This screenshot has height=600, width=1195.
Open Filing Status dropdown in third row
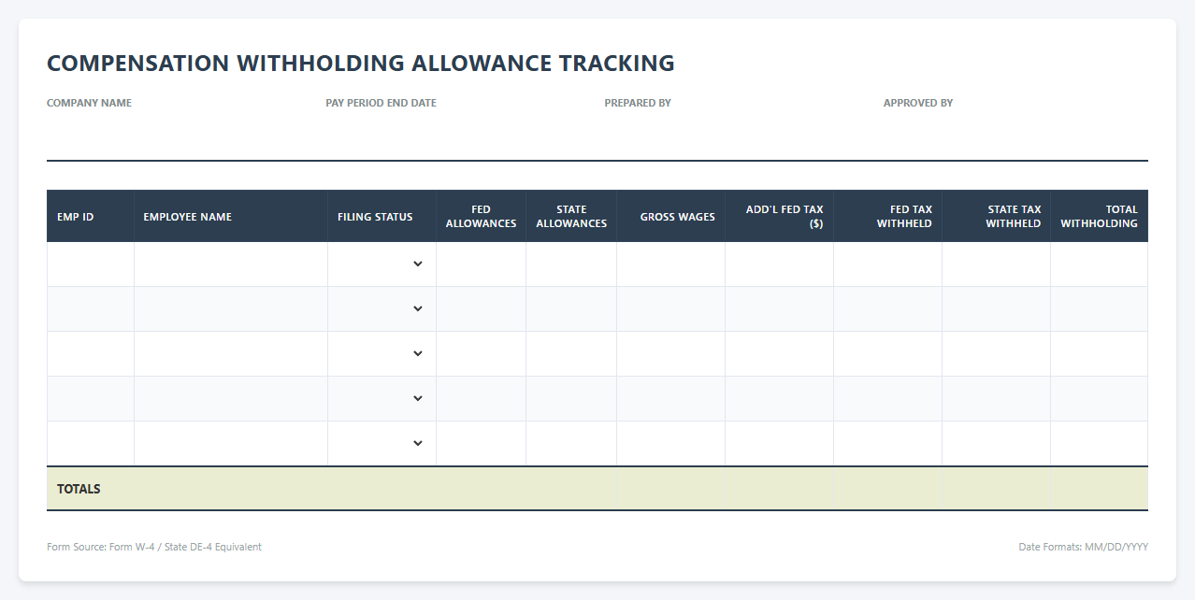(382, 354)
